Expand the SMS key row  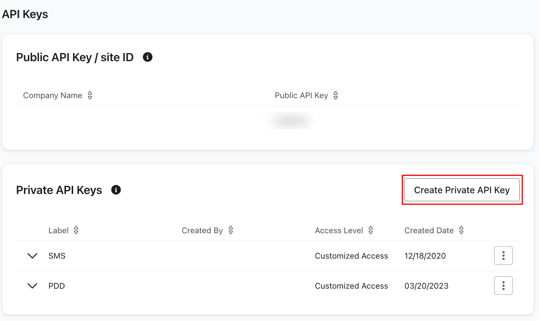coord(33,256)
